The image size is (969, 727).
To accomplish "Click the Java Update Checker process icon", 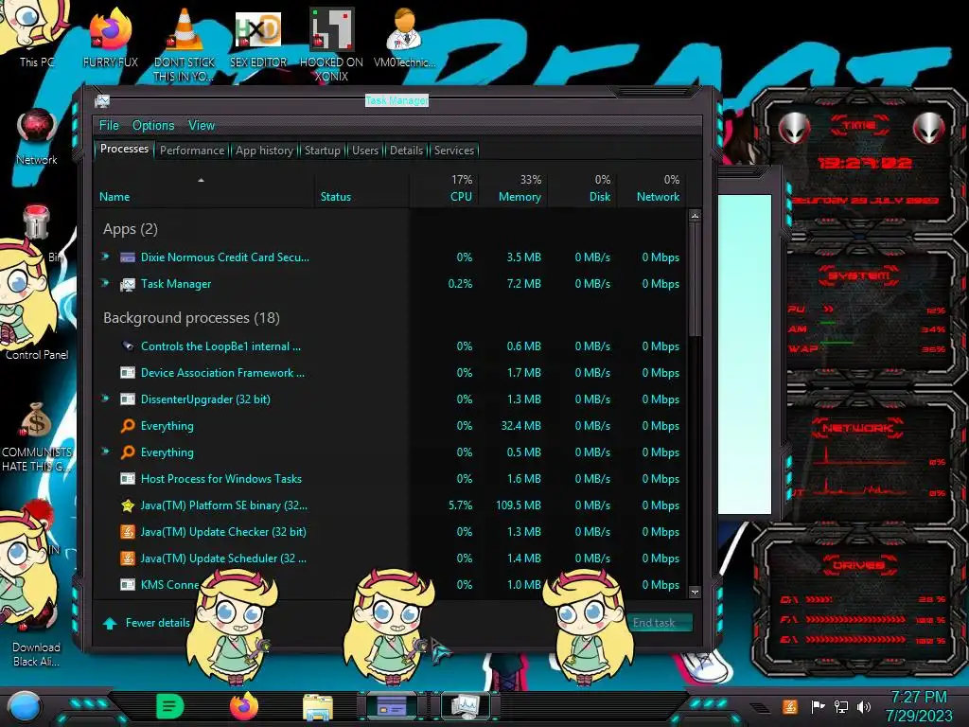I will click(128, 532).
